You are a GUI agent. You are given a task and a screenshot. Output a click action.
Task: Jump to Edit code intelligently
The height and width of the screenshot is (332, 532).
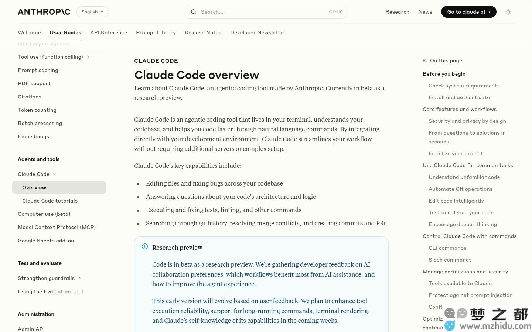(456, 201)
